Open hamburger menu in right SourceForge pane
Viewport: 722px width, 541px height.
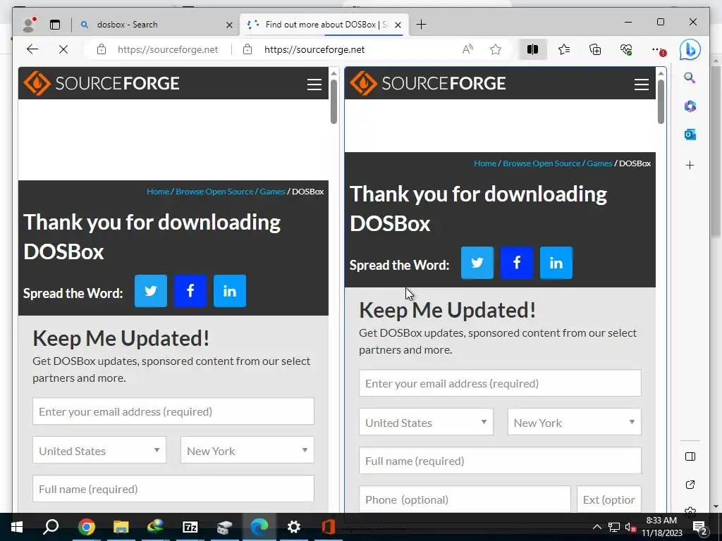pos(641,85)
